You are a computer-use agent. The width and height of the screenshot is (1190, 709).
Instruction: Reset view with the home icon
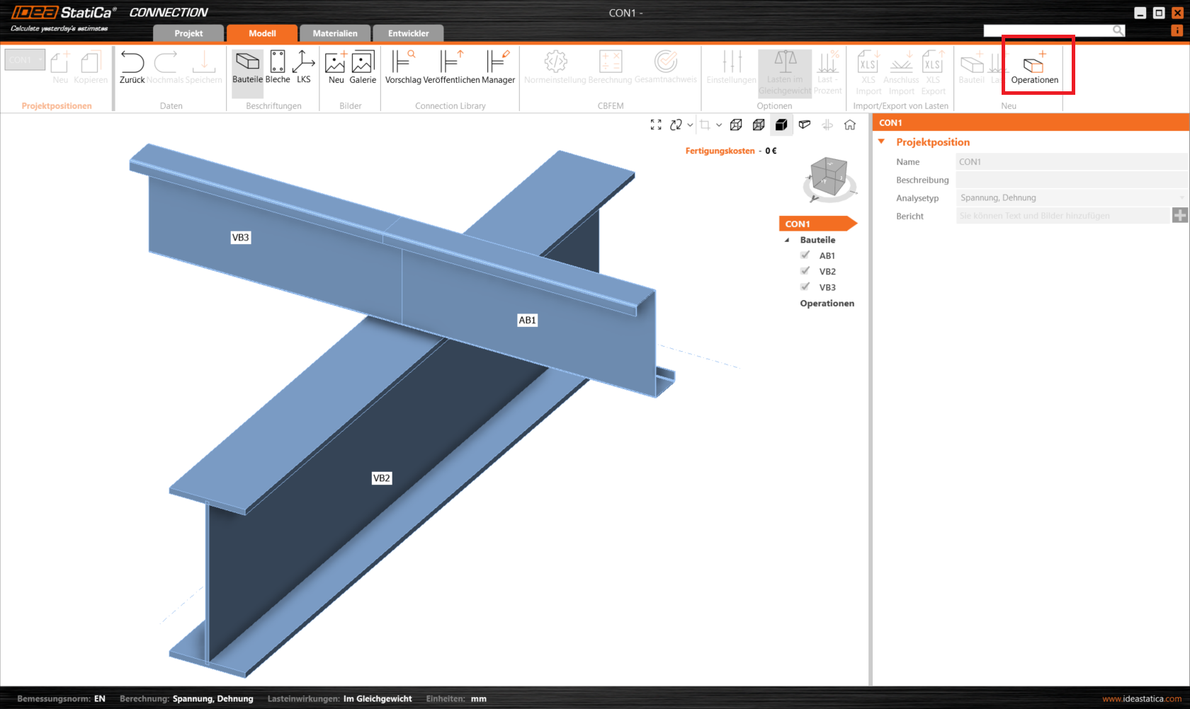pyautogui.click(x=850, y=125)
